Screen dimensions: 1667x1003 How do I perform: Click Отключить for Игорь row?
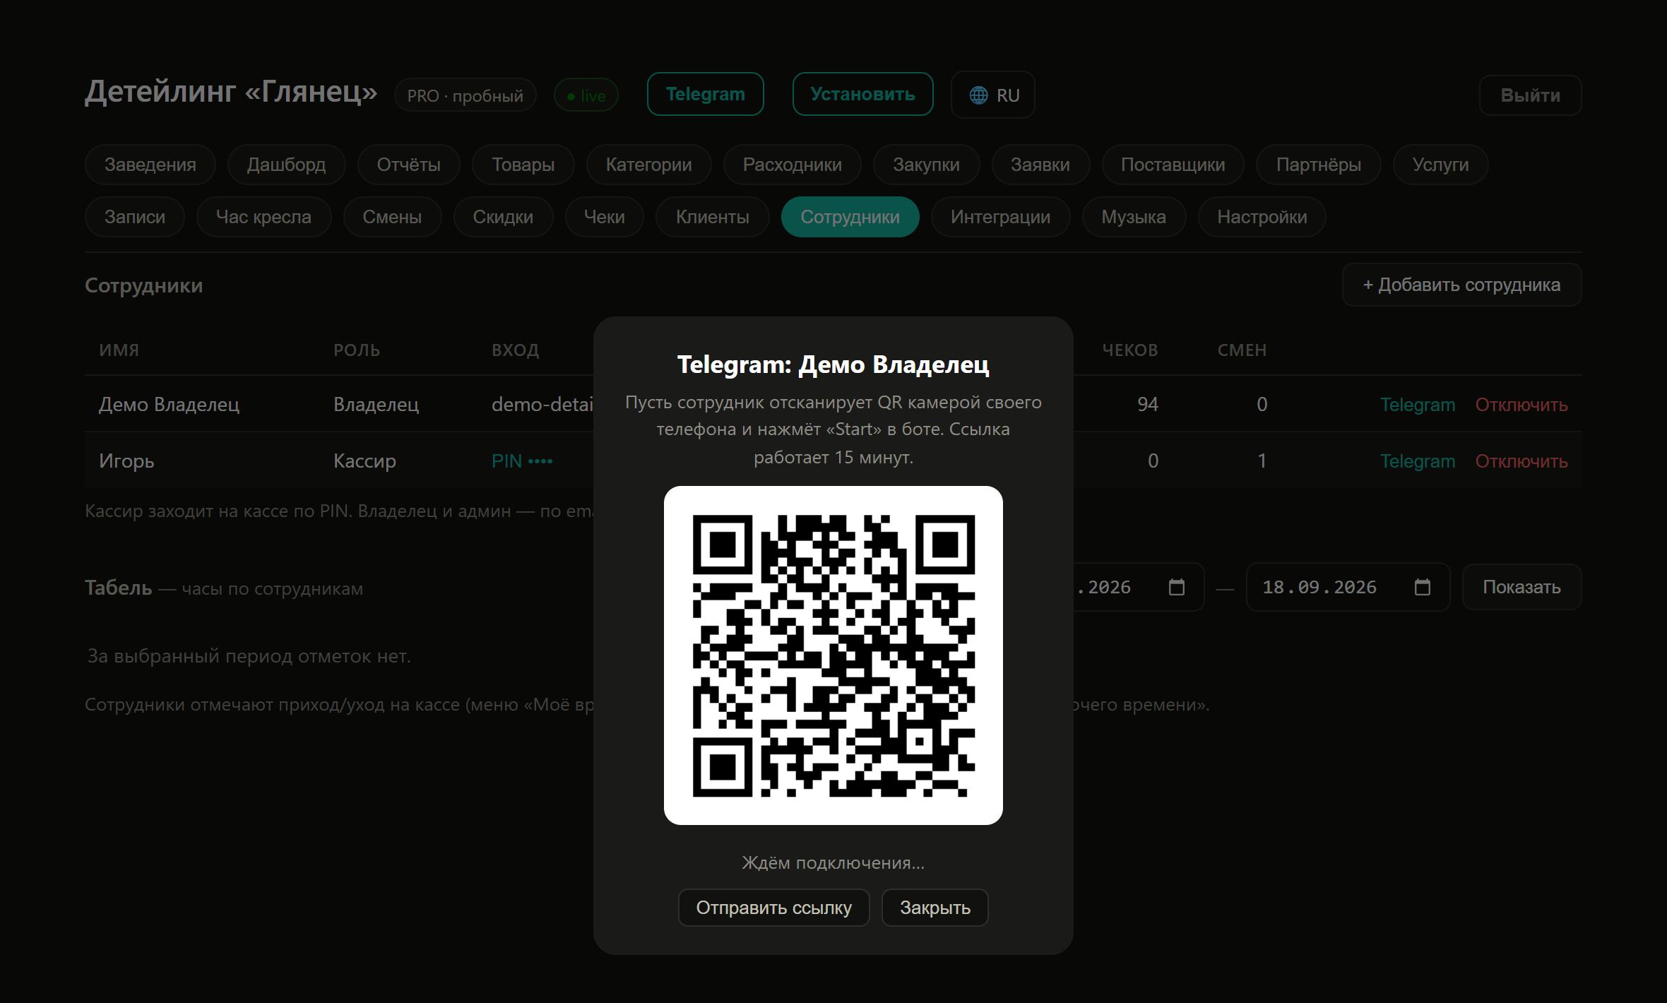1521,461
